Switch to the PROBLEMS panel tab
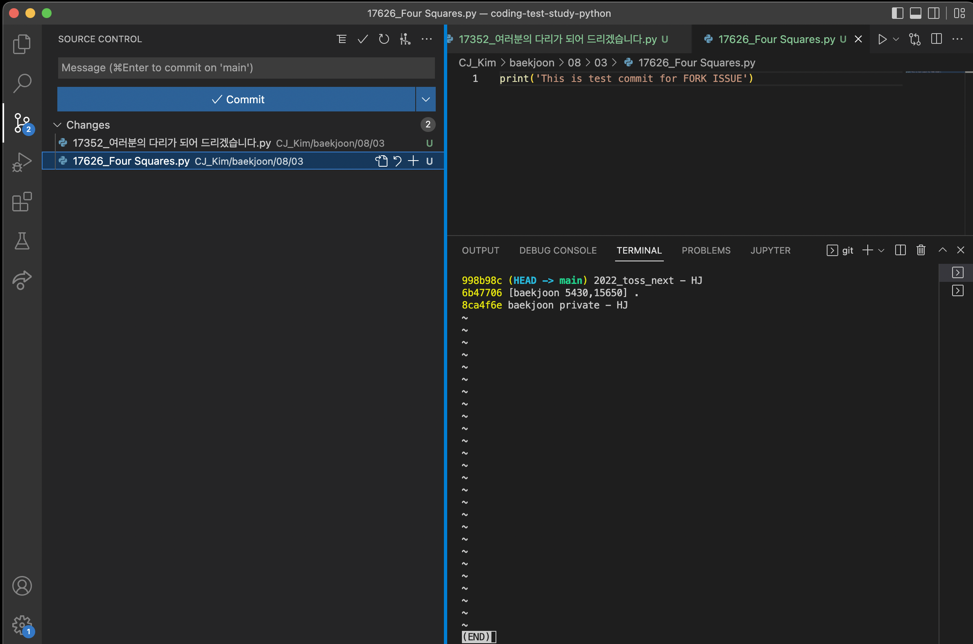 [706, 250]
